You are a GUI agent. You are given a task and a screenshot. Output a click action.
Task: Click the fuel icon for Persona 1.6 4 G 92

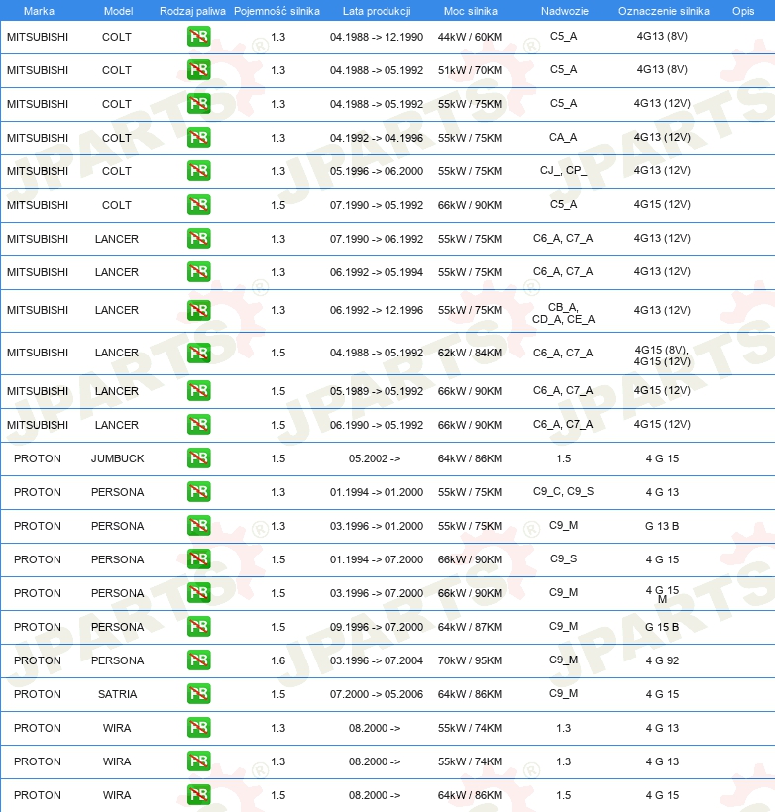[x=199, y=660]
